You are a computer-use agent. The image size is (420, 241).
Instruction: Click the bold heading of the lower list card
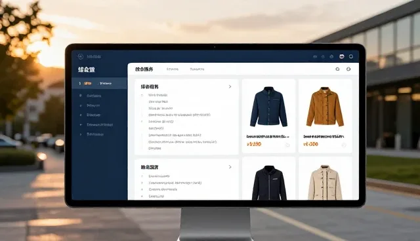click(150, 167)
